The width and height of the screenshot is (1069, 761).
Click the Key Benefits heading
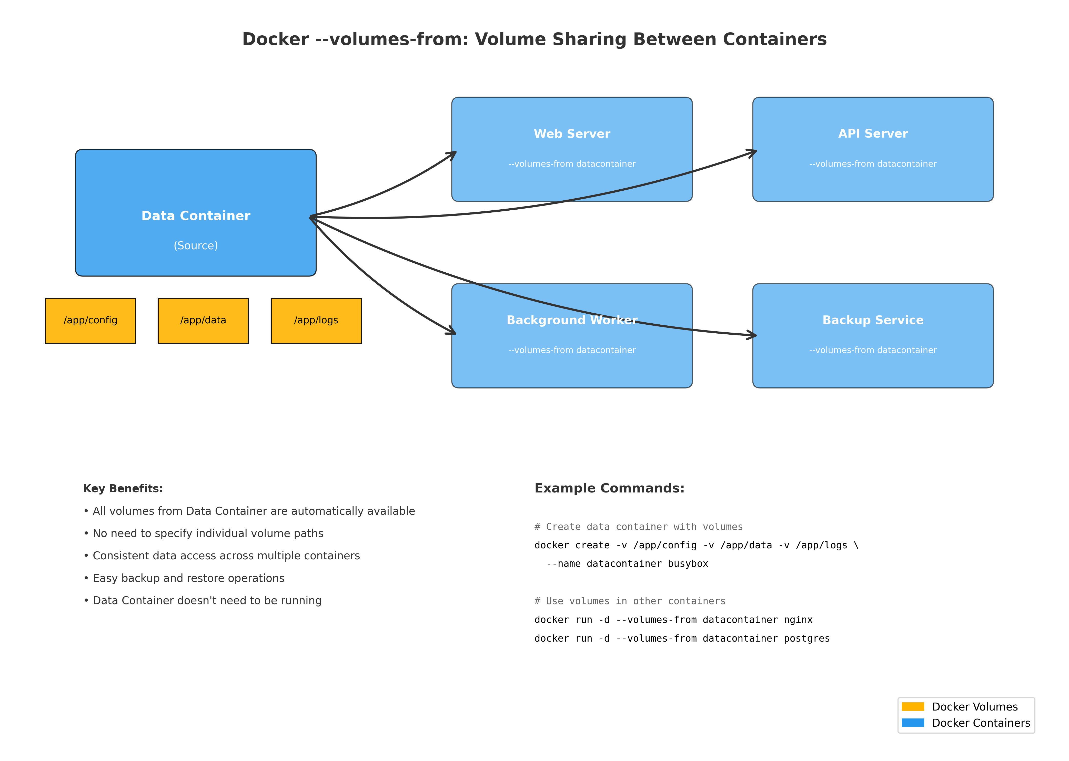[x=123, y=488]
